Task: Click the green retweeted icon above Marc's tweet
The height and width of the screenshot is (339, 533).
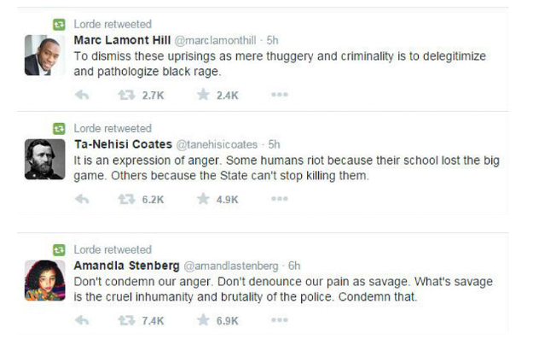Action: 59,25
